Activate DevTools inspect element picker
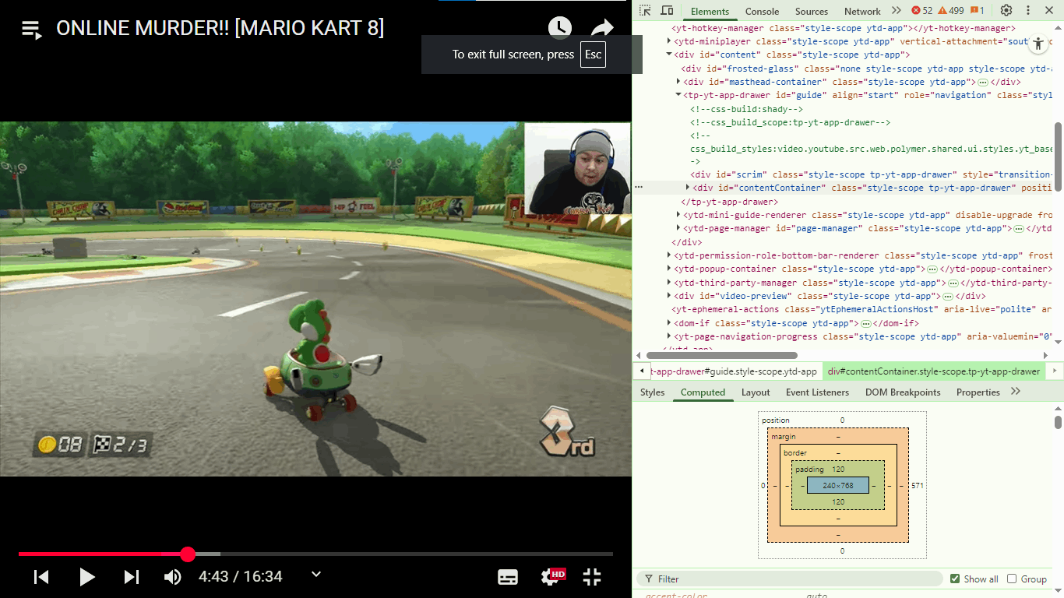Viewport: 1064px width, 598px height. click(x=646, y=11)
